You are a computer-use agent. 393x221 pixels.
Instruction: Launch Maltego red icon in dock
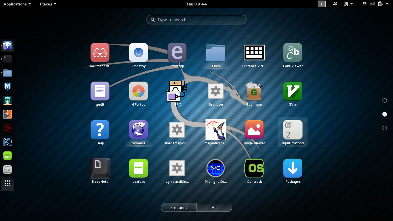click(7, 128)
